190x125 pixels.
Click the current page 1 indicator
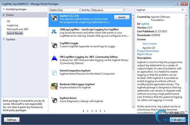point(83,111)
